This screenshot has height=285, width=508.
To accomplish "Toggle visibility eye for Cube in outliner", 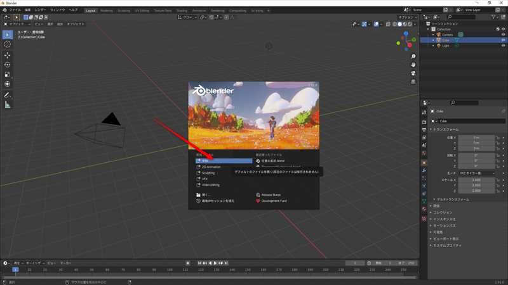I will click(x=503, y=40).
